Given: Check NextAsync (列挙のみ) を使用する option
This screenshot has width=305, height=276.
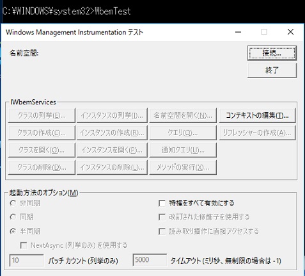Looking at the screenshot, I should click(24, 245).
